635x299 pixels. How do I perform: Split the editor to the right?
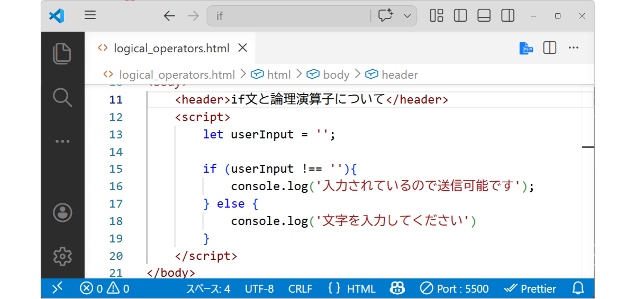[x=550, y=48]
